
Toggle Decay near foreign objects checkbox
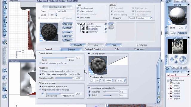click(89, 88)
